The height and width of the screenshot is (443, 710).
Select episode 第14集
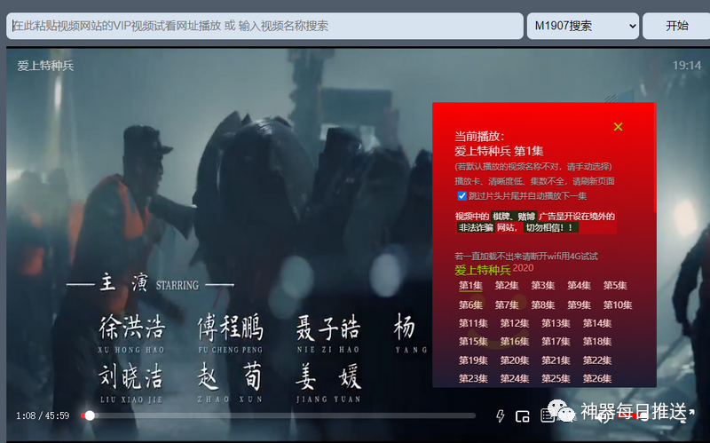(597, 323)
